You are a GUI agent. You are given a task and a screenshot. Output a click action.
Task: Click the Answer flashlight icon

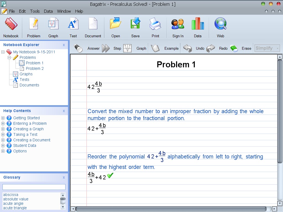(x=78, y=48)
